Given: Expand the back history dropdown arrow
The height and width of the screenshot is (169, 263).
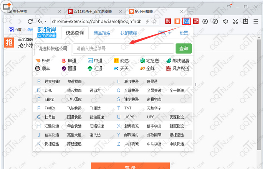Looking at the screenshot, I should (46, 21).
